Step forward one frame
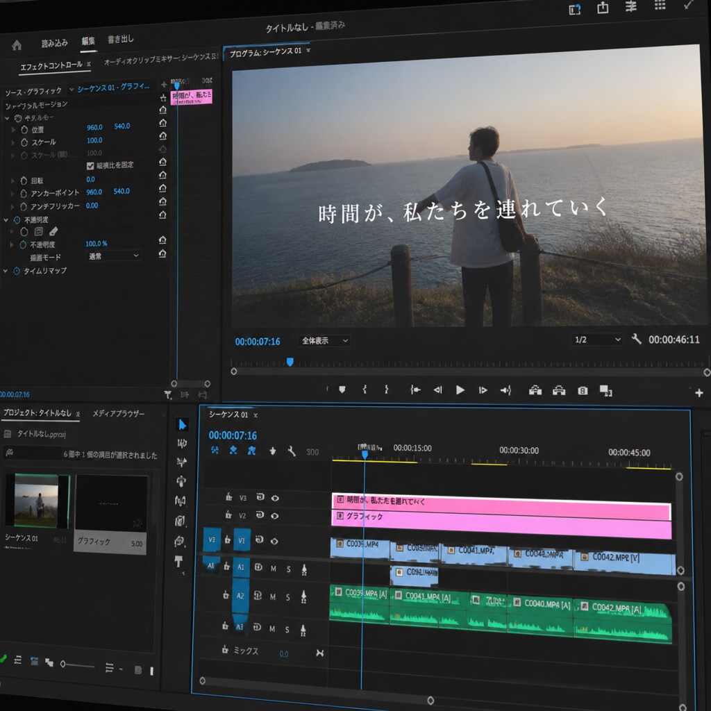This screenshot has height=711, width=711. pyautogui.click(x=483, y=390)
